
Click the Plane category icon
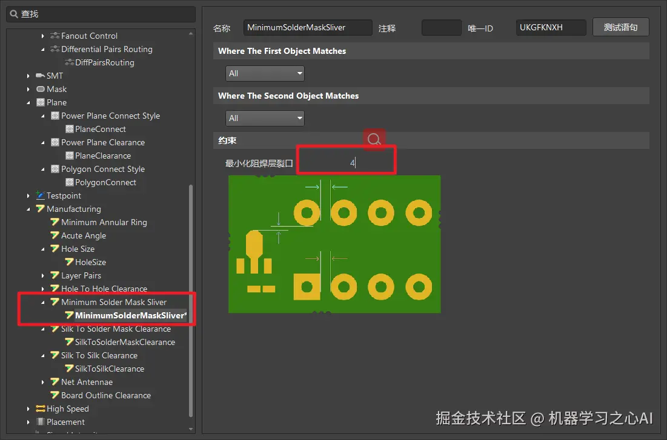[41, 102]
